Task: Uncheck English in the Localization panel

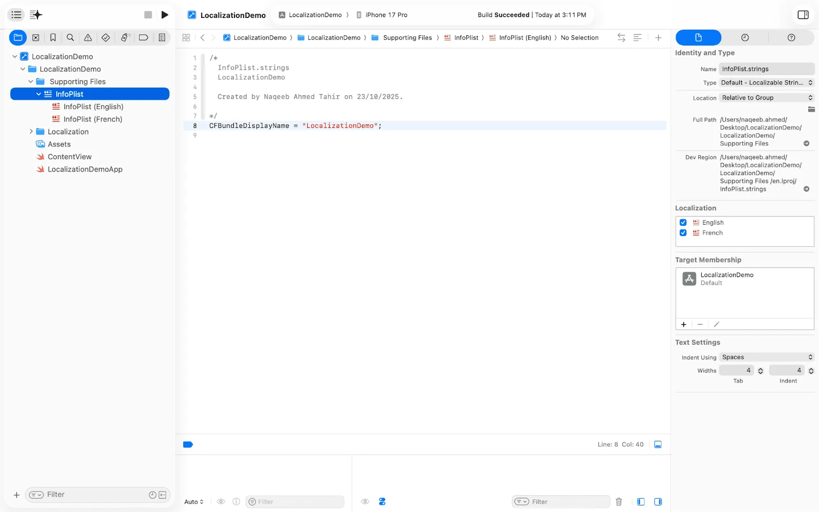Action: pos(683,222)
